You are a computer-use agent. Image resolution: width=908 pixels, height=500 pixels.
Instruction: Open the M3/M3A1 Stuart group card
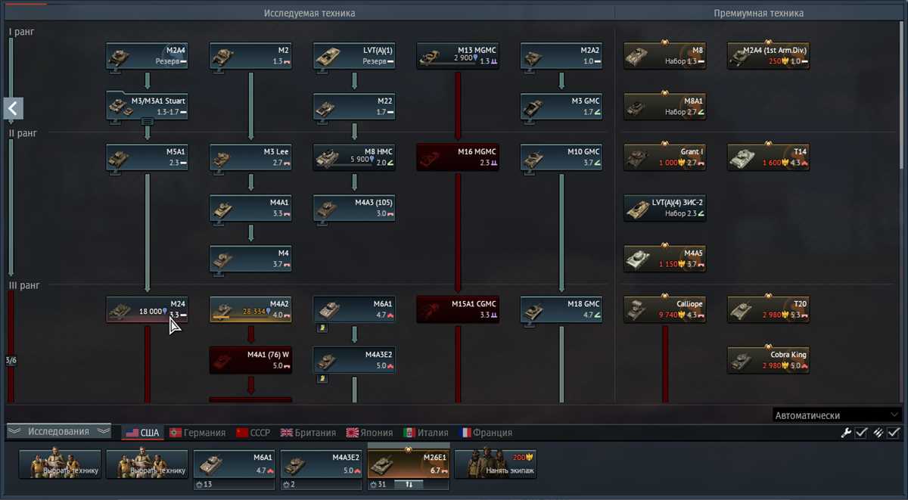pos(147,107)
